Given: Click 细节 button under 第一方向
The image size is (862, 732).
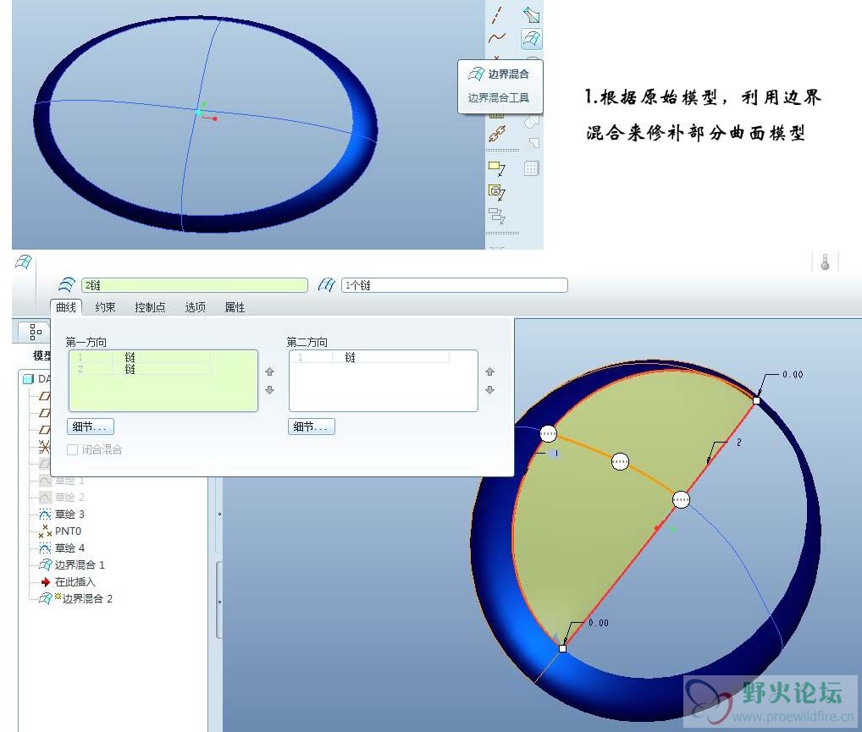Looking at the screenshot, I should pos(91,427).
